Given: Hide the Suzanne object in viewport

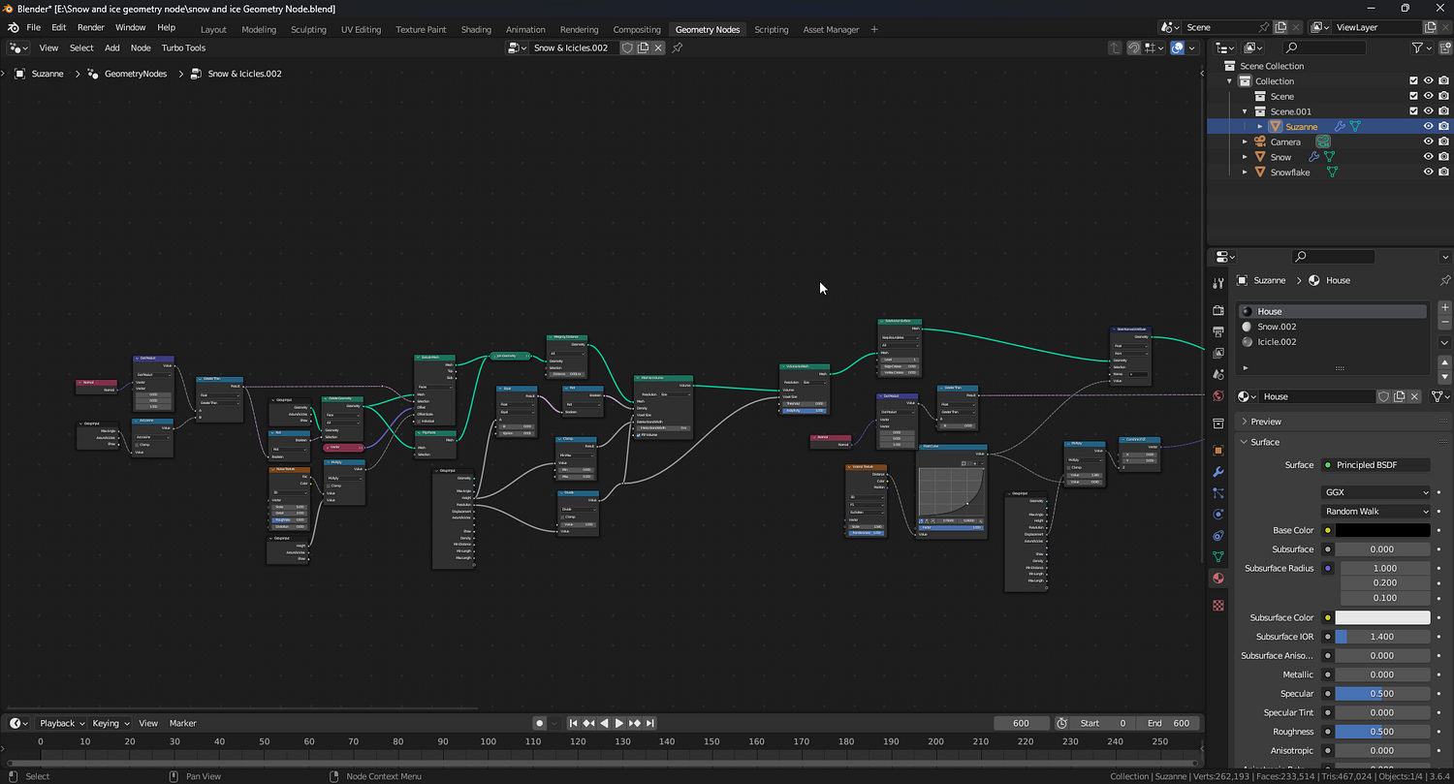Looking at the screenshot, I should tap(1428, 126).
